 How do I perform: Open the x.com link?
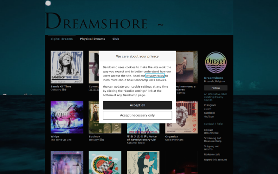(208, 109)
